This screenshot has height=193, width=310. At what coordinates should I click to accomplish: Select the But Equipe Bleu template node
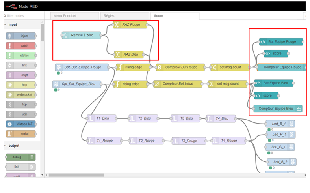tap(274, 83)
